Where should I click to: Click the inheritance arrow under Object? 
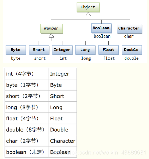pos(88,14)
